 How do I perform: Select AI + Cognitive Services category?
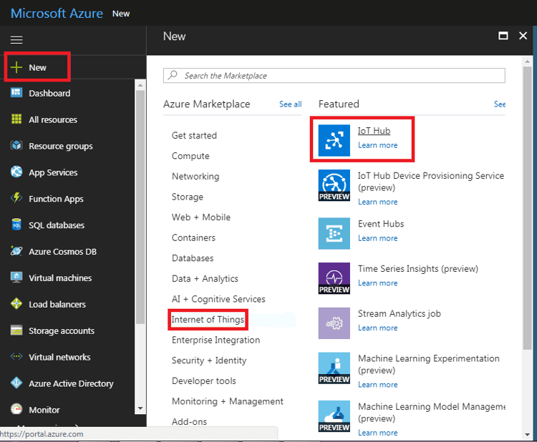218,300
